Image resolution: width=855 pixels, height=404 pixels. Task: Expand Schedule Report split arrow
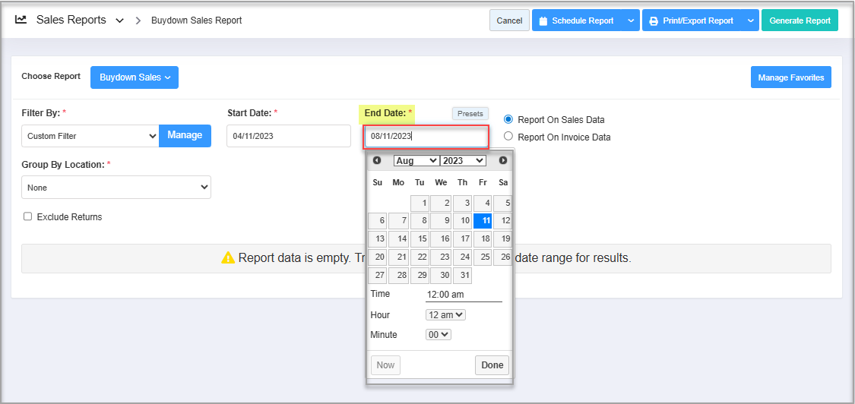pyautogui.click(x=631, y=21)
